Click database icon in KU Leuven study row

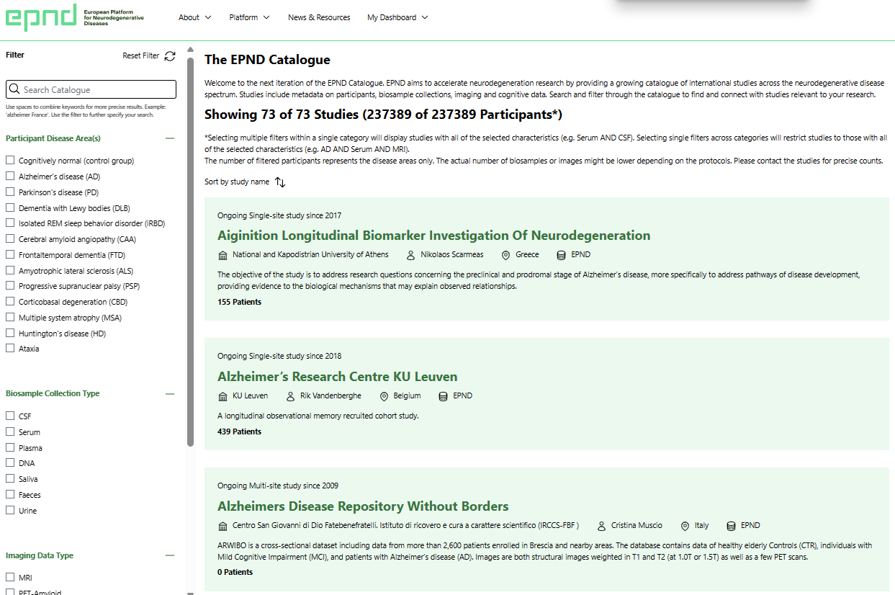tap(444, 396)
